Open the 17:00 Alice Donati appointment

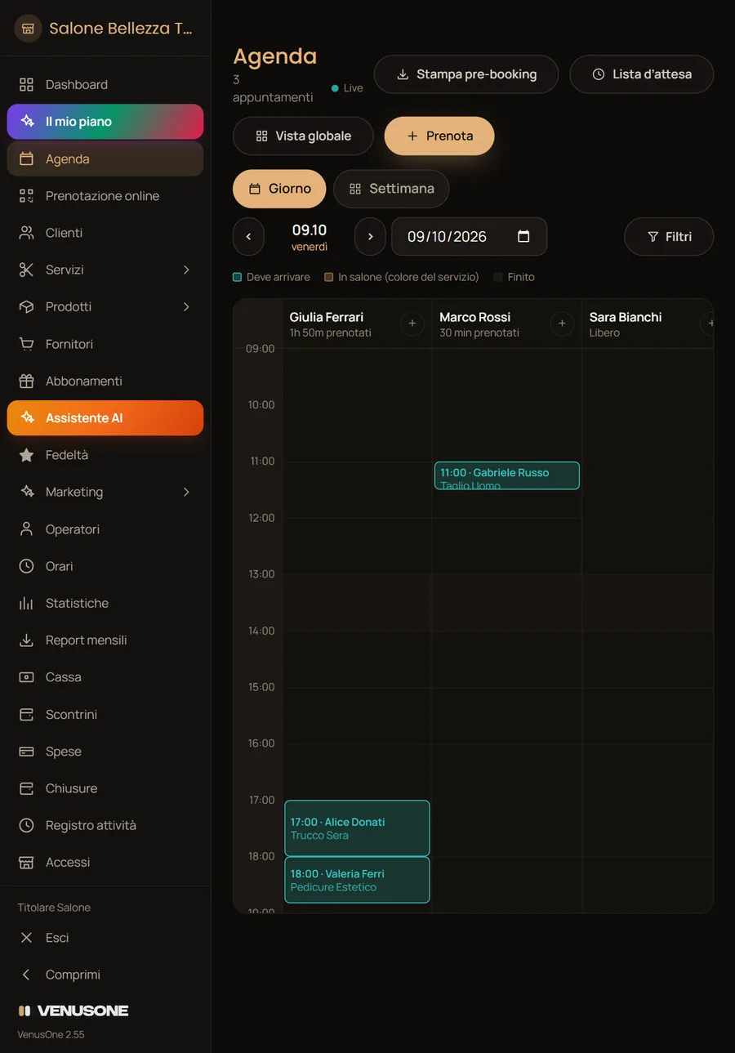(357, 828)
